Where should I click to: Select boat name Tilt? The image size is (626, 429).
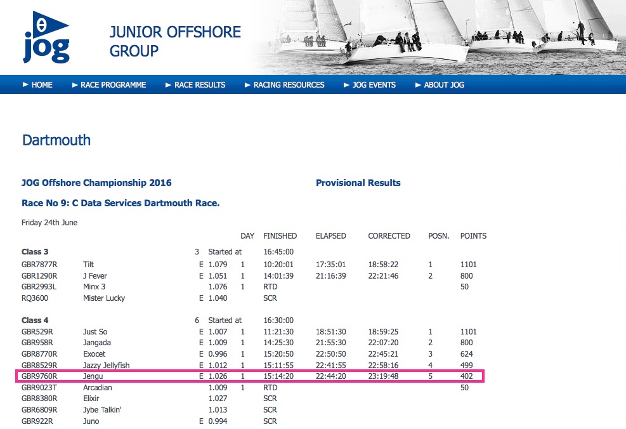pos(88,265)
